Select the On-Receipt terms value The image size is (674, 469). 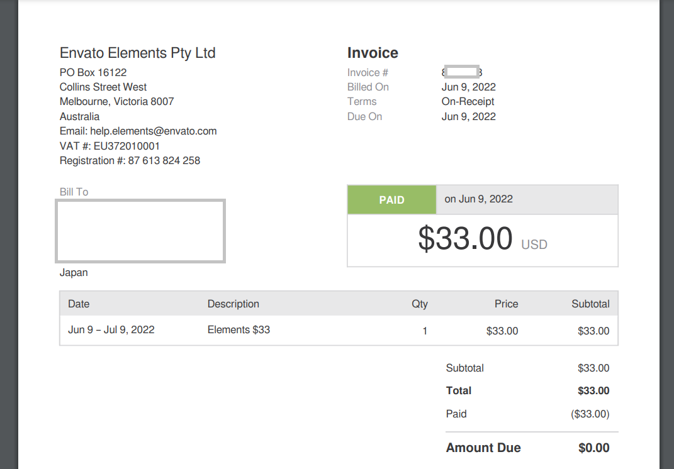click(468, 102)
